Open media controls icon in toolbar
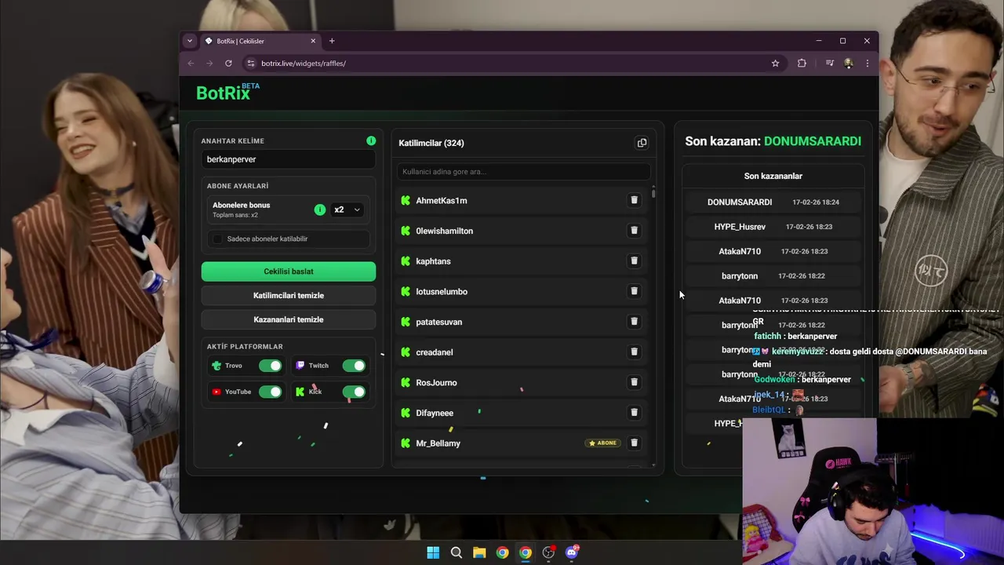This screenshot has width=1004, height=565. pos(829,64)
